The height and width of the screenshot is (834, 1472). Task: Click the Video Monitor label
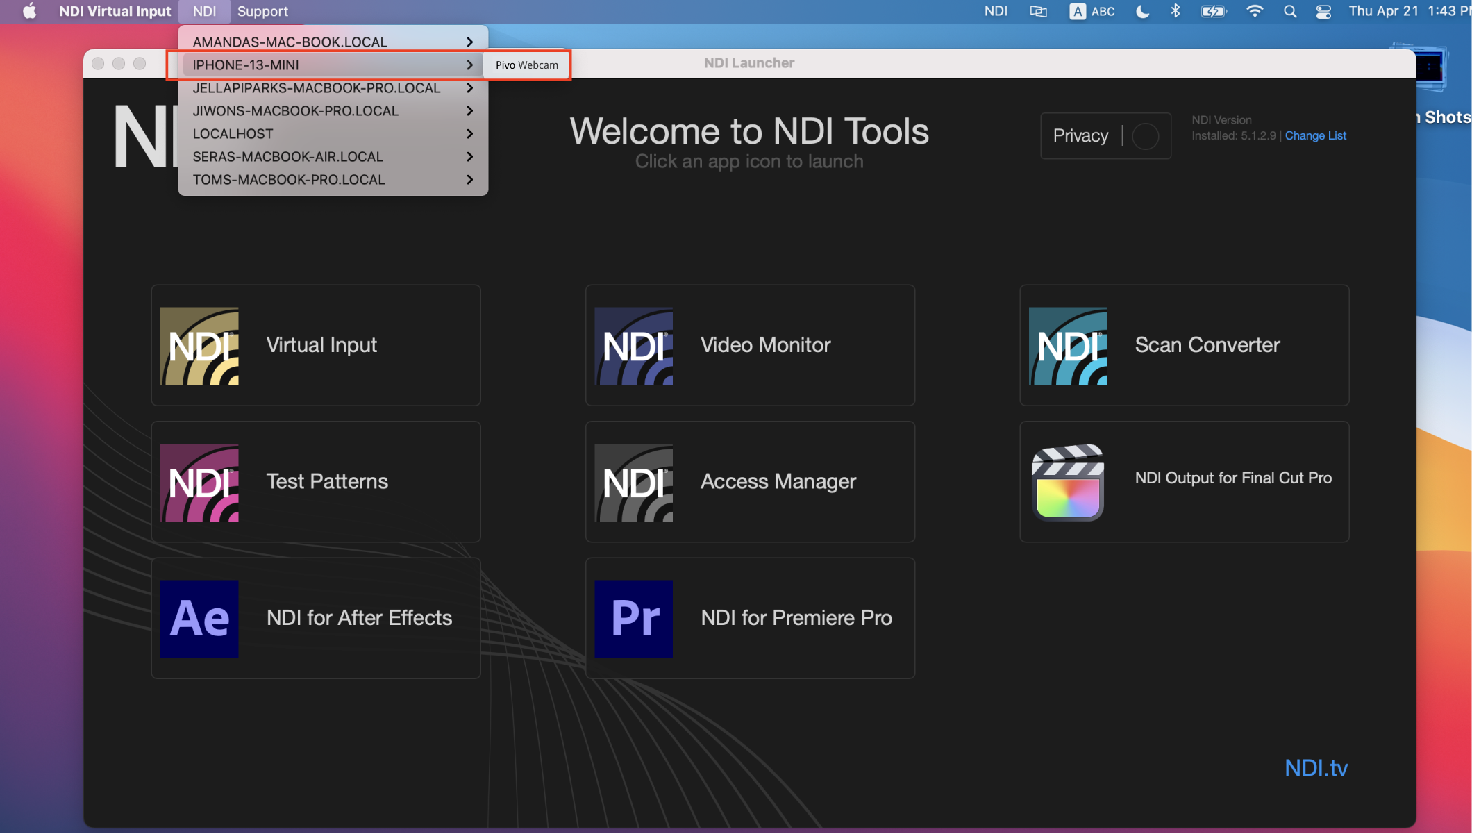coord(765,345)
